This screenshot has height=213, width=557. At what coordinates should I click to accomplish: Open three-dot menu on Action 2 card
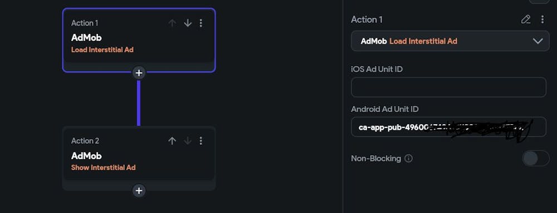coord(201,141)
